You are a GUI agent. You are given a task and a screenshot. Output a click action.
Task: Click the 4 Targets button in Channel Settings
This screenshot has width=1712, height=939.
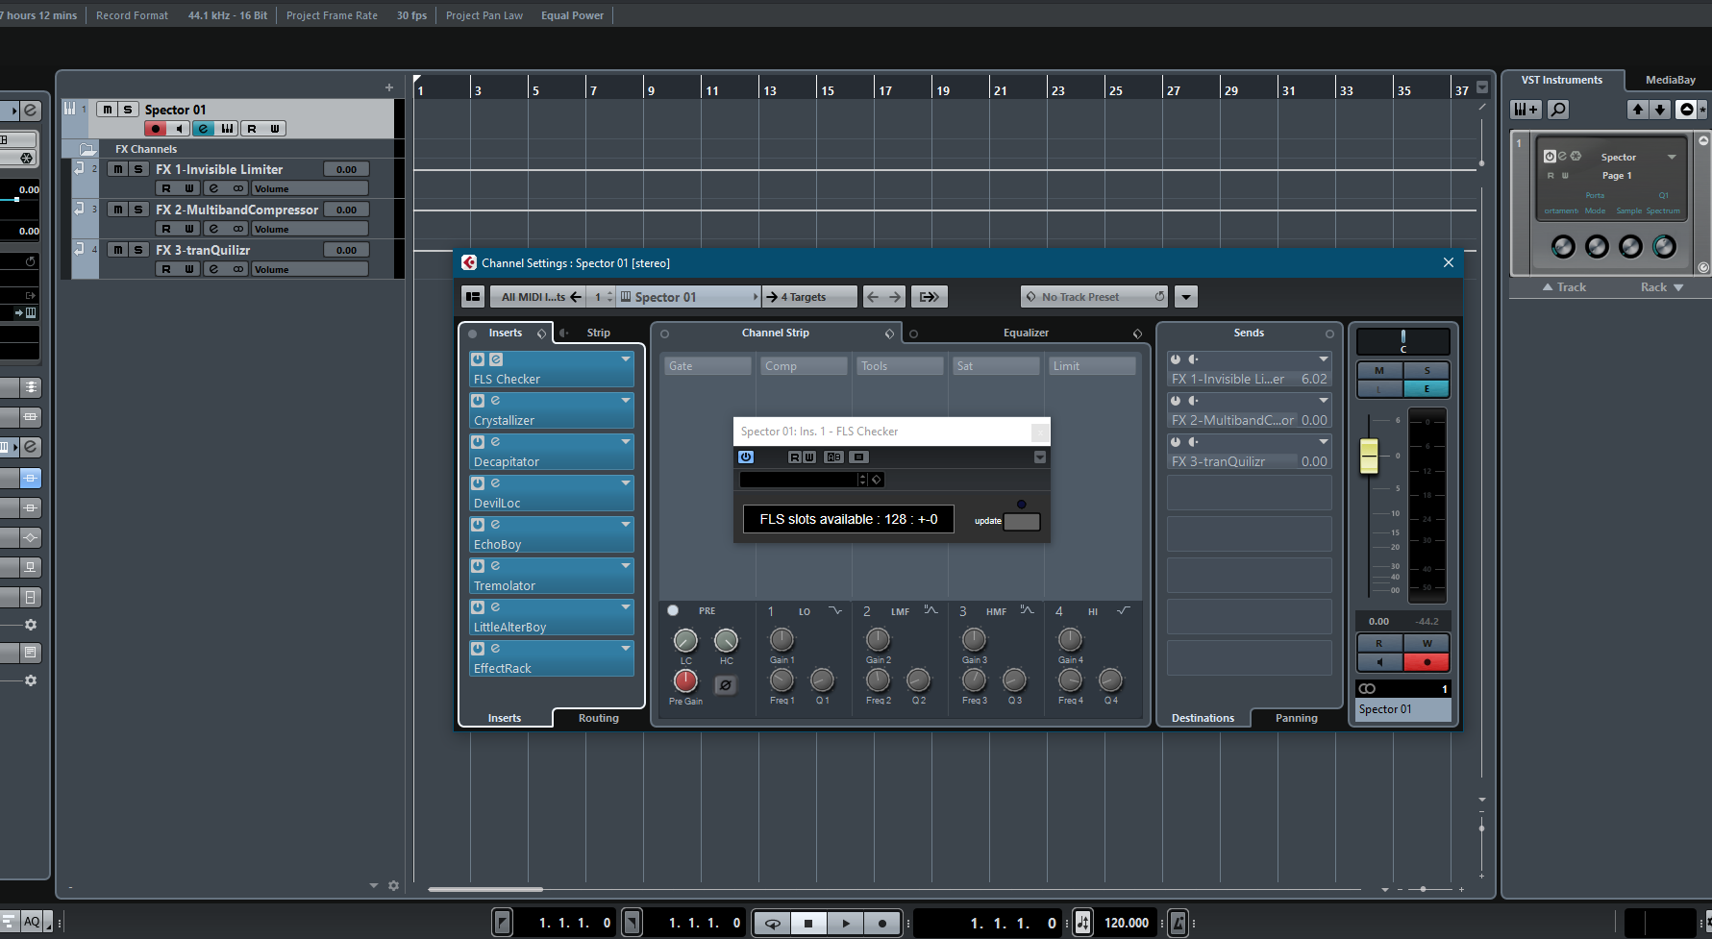[x=809, y=297]
